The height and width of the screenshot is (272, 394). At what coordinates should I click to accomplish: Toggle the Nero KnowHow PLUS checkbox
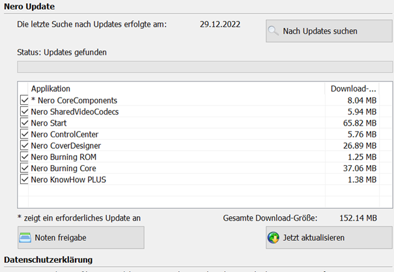pos(25,179)
